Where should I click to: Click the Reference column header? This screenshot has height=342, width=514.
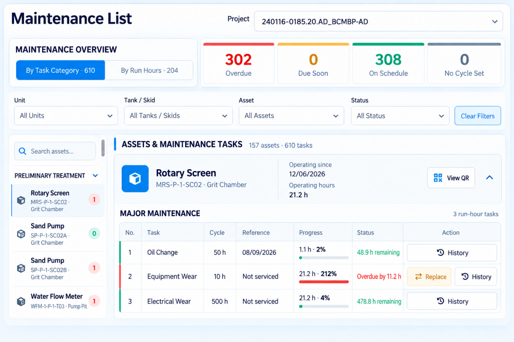tap(256, 233)
